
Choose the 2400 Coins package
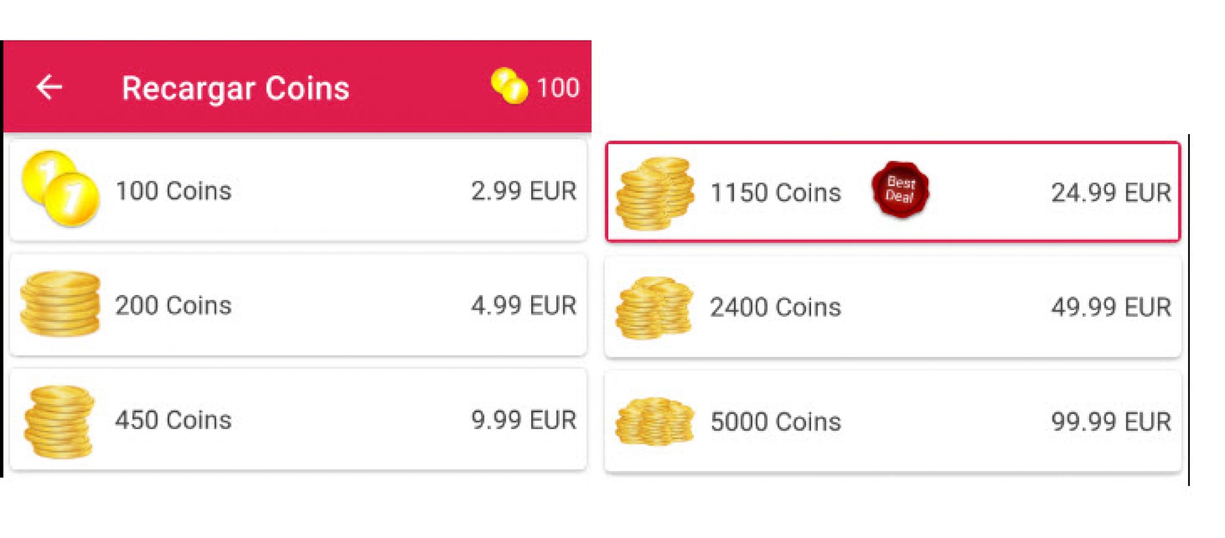pyautogui.click(x=891, y=306)
